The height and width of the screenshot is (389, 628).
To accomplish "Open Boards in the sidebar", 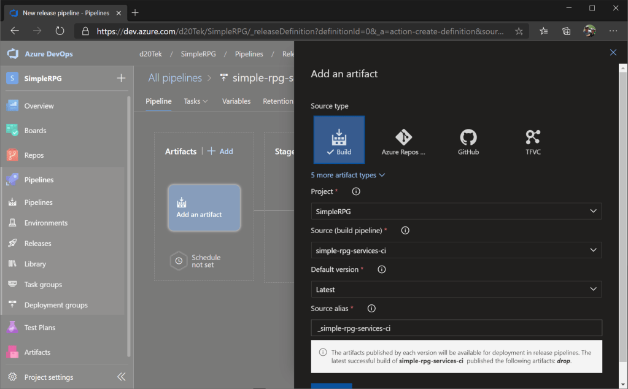I will 35,131.
